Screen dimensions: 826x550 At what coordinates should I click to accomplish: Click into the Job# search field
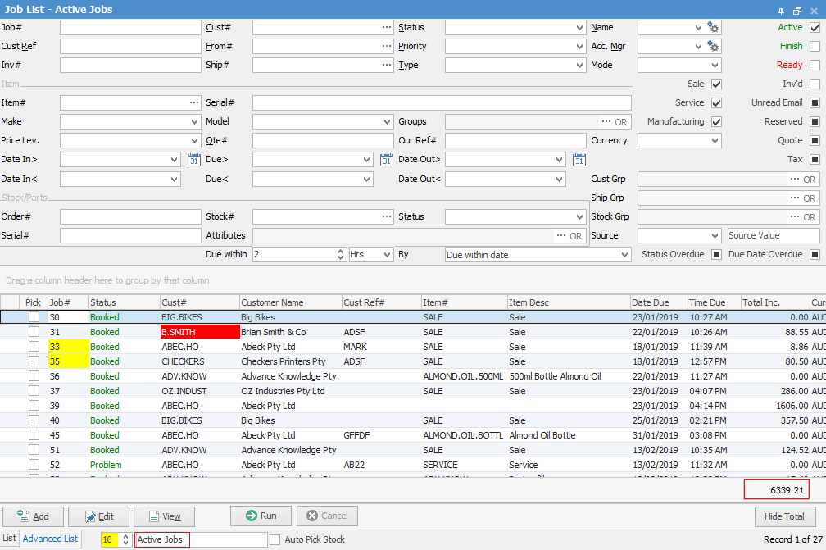pos(130,28)
